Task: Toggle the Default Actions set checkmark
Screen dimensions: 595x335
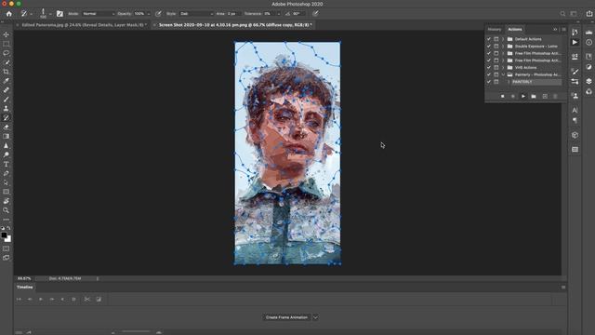Action: (489, 39)
